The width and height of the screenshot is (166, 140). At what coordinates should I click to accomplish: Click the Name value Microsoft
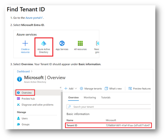point(111,120)
